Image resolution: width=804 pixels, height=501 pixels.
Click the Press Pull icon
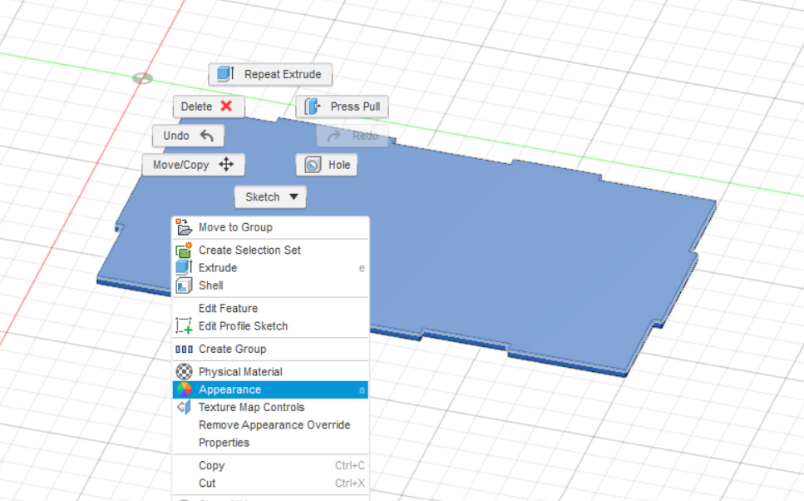(313, 107)
